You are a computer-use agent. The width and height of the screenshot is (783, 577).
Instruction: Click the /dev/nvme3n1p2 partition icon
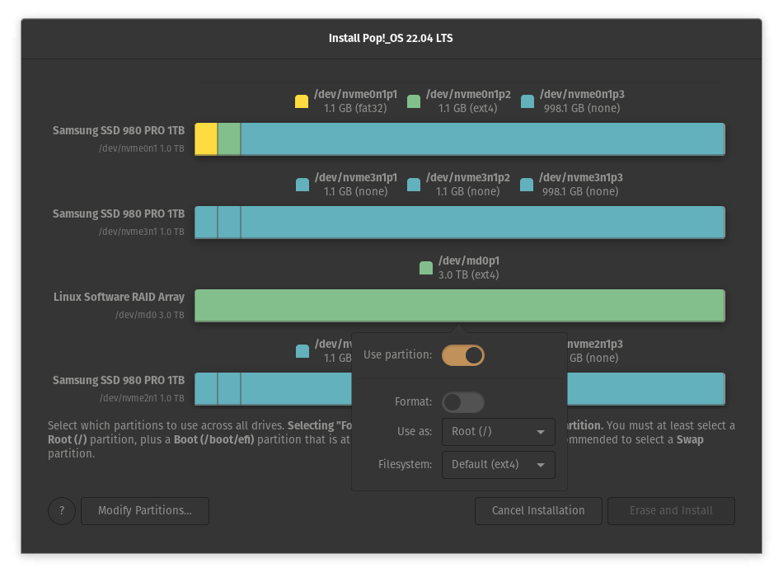click(413, 184)
